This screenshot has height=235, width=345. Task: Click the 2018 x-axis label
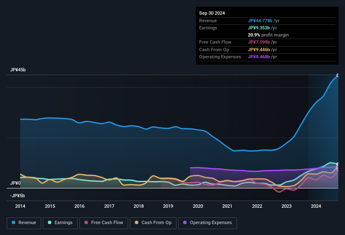[x=139, y=206]
